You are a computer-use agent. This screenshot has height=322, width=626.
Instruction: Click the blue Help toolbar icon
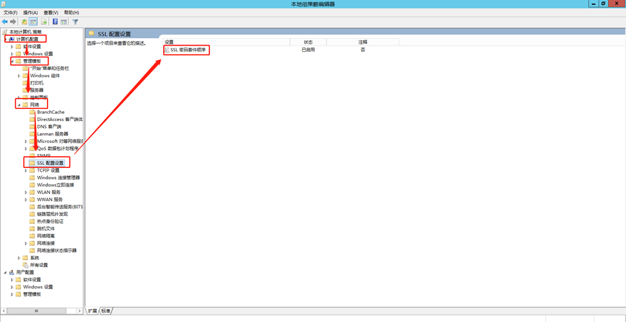(55, 21)
